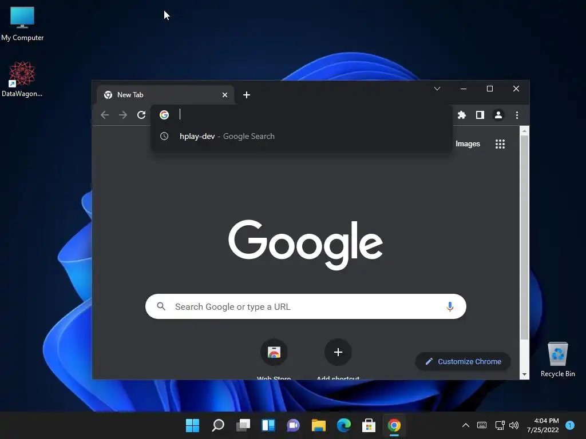Click the Chrome taskbar icon

394,425
